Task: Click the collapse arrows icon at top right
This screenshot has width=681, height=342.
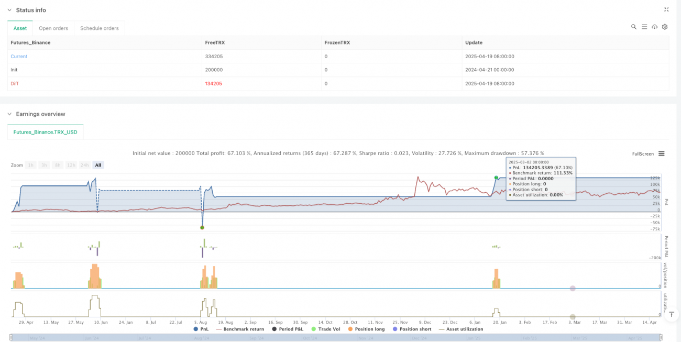Action: pyautogui.click(x=666, y=9)
